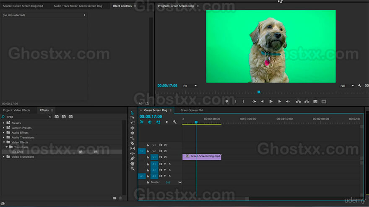The height and width of the screenshot is (207, 369).
Task: Select the Ripple Edit tool
Action: [132, 128]
